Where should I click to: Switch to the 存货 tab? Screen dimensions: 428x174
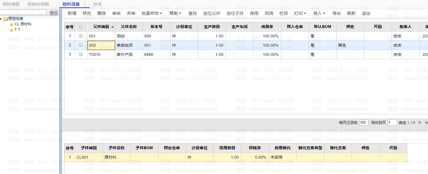[97, 4]
